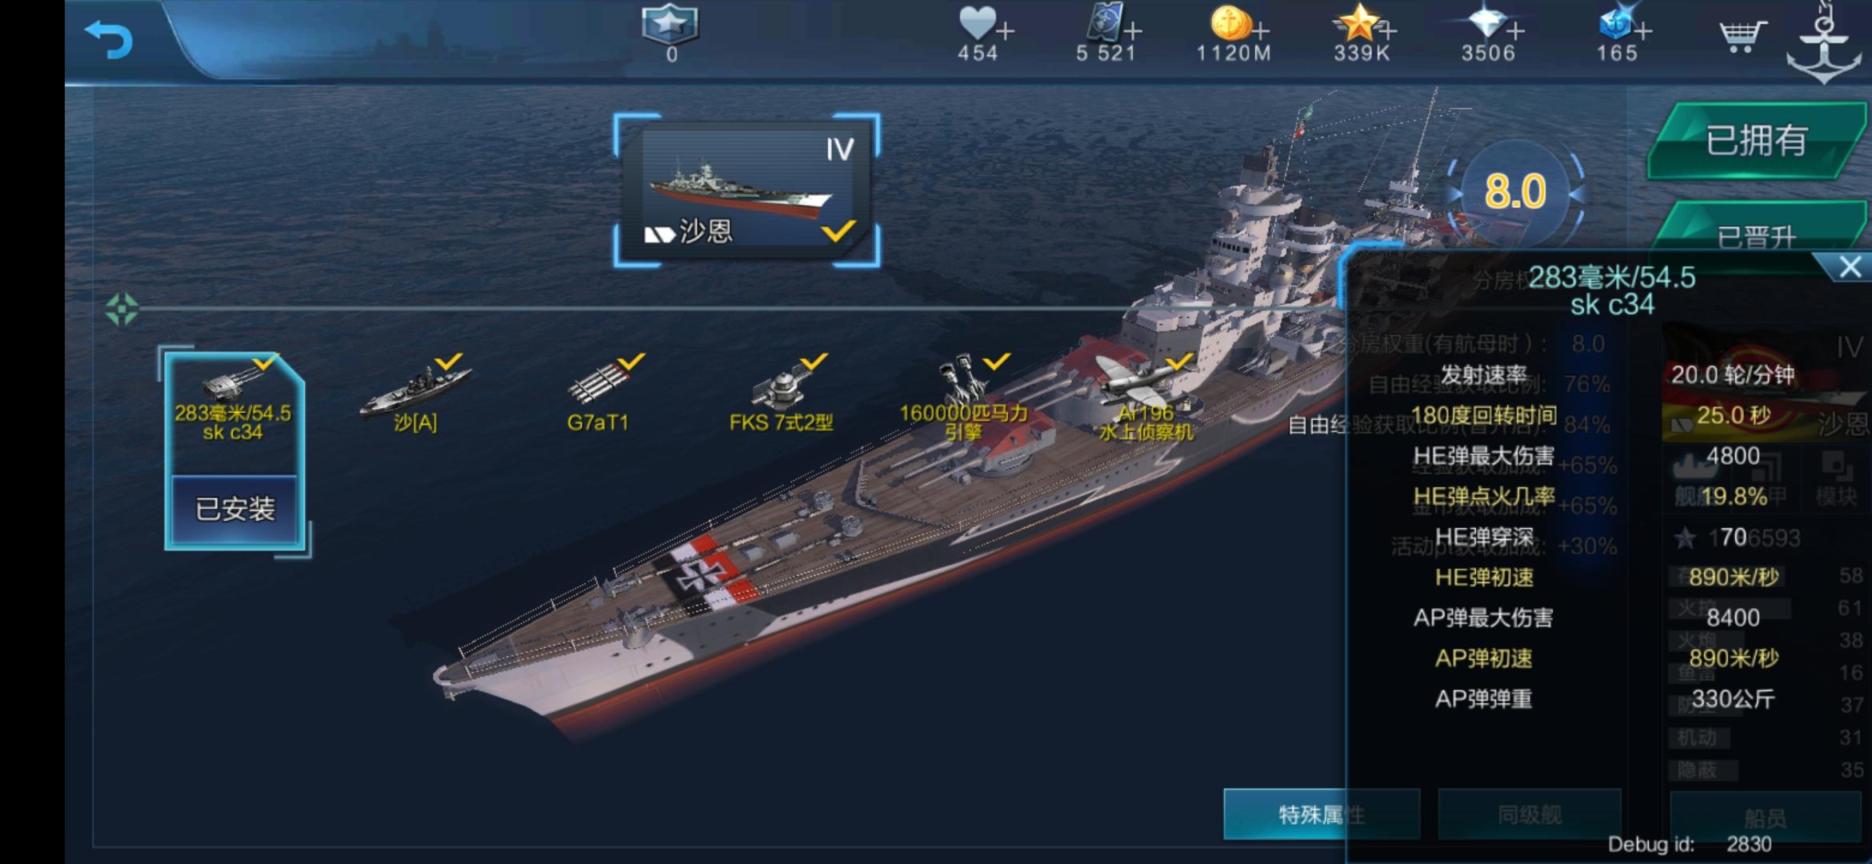The image size is (1872, 864).
Task: Click the 已安装 installed button
Action: tap(234, 509)
